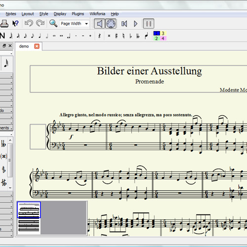Click the plus symbol button before the rest
The height and width of the screenshot is (247, 247).
click(x=90, y=36)
